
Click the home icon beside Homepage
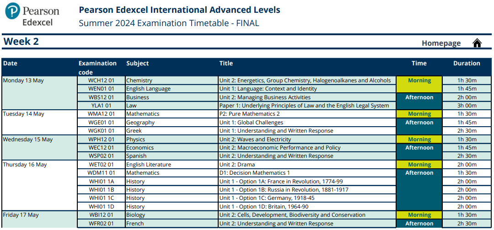tap(477, 43)
